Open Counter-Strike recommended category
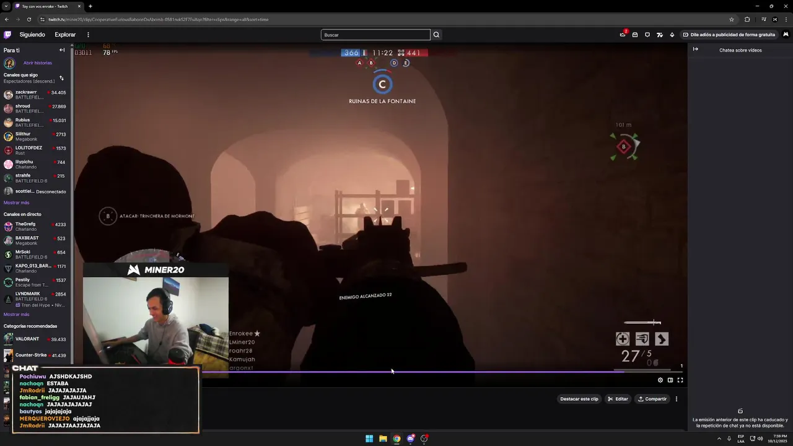 pos(35,355)
